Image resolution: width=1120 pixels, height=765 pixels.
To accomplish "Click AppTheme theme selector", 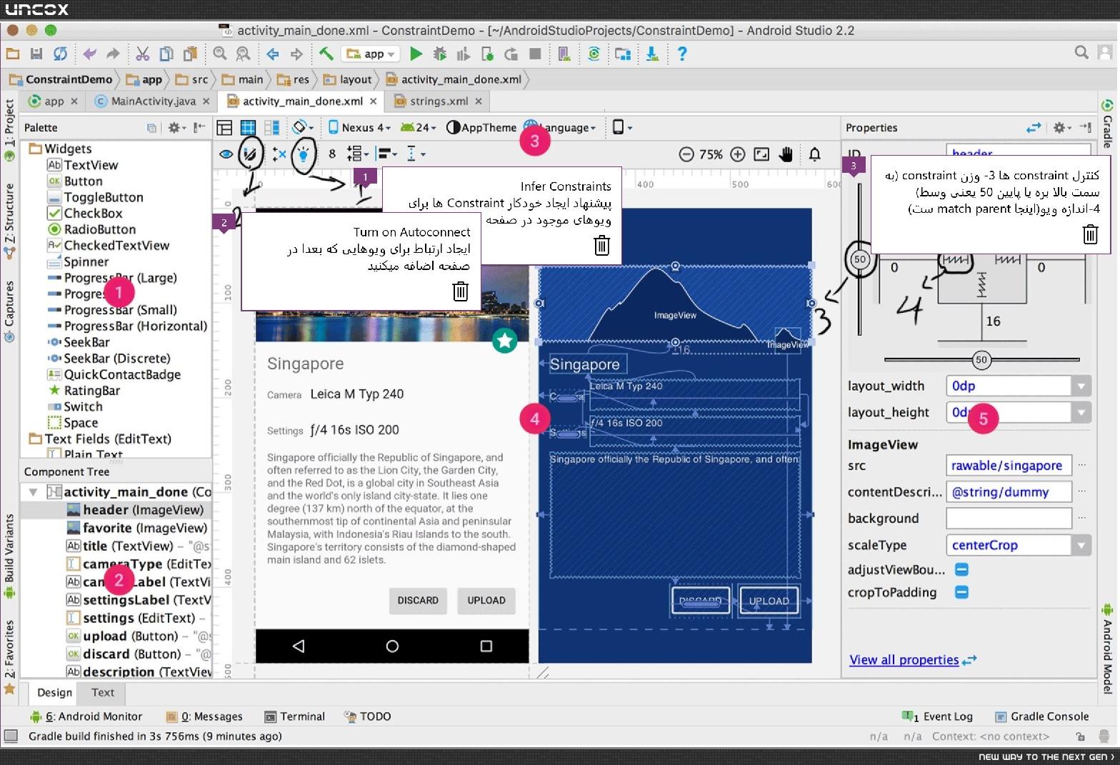I will coord(481,128).
